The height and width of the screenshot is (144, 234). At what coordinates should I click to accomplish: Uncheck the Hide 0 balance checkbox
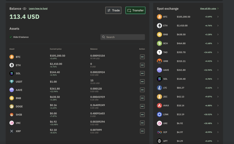tap(11, 37)
